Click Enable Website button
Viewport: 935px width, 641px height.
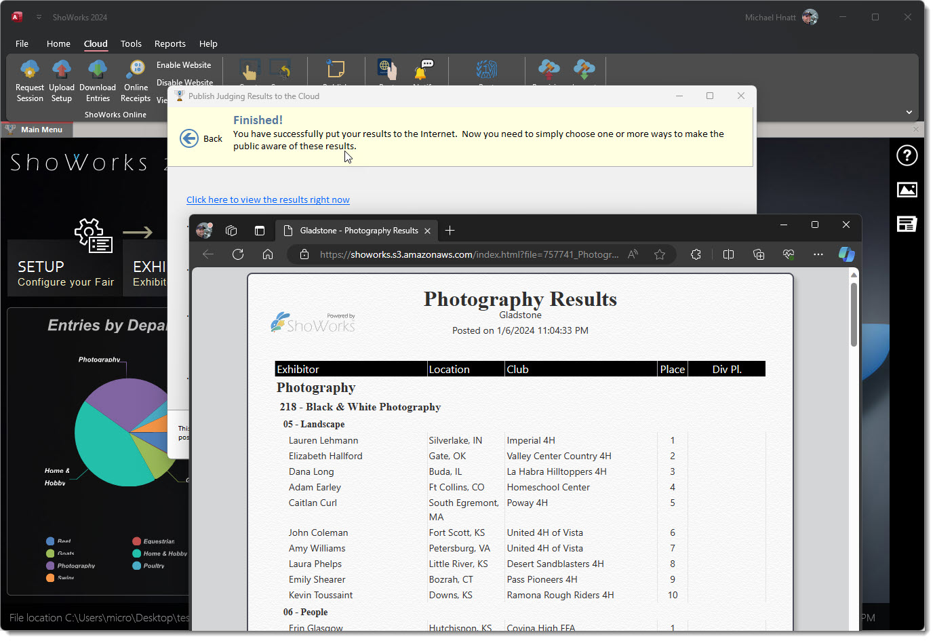(184, 65)
